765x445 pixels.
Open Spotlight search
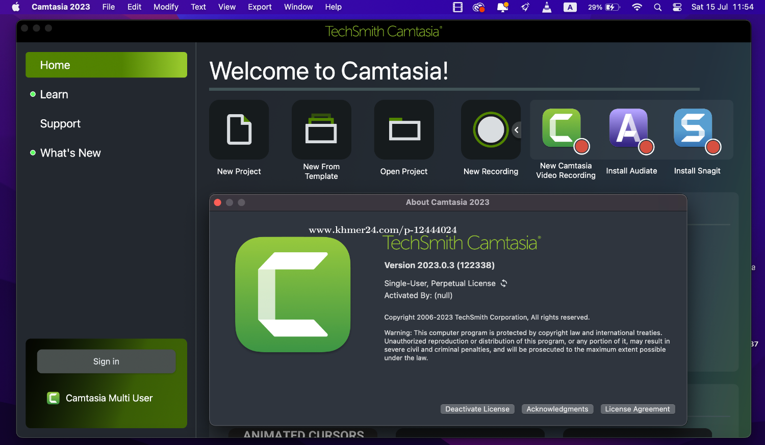click(x=658, y=7)
